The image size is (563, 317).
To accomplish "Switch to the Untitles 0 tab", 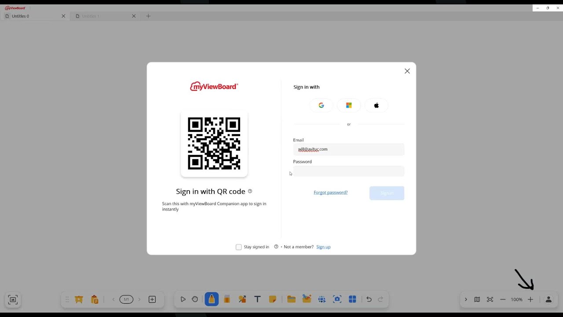I will (x=35, y=16).
